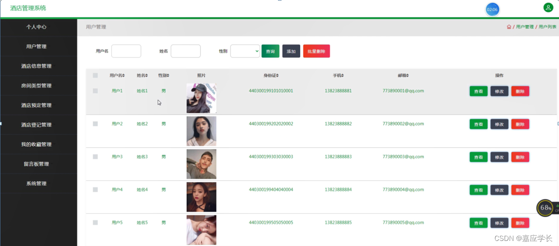The image size is (559, 246).
Task: Open 酒店信息管理 in the sidebar
Action: (36, 66)
